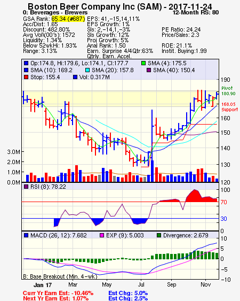This screenshot has width=240, height=301.
Task: Click the Jan 17 date axis label
Action: point(43,285)
